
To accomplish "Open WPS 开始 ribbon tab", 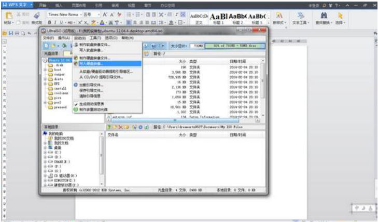I will tap(43, 5).
